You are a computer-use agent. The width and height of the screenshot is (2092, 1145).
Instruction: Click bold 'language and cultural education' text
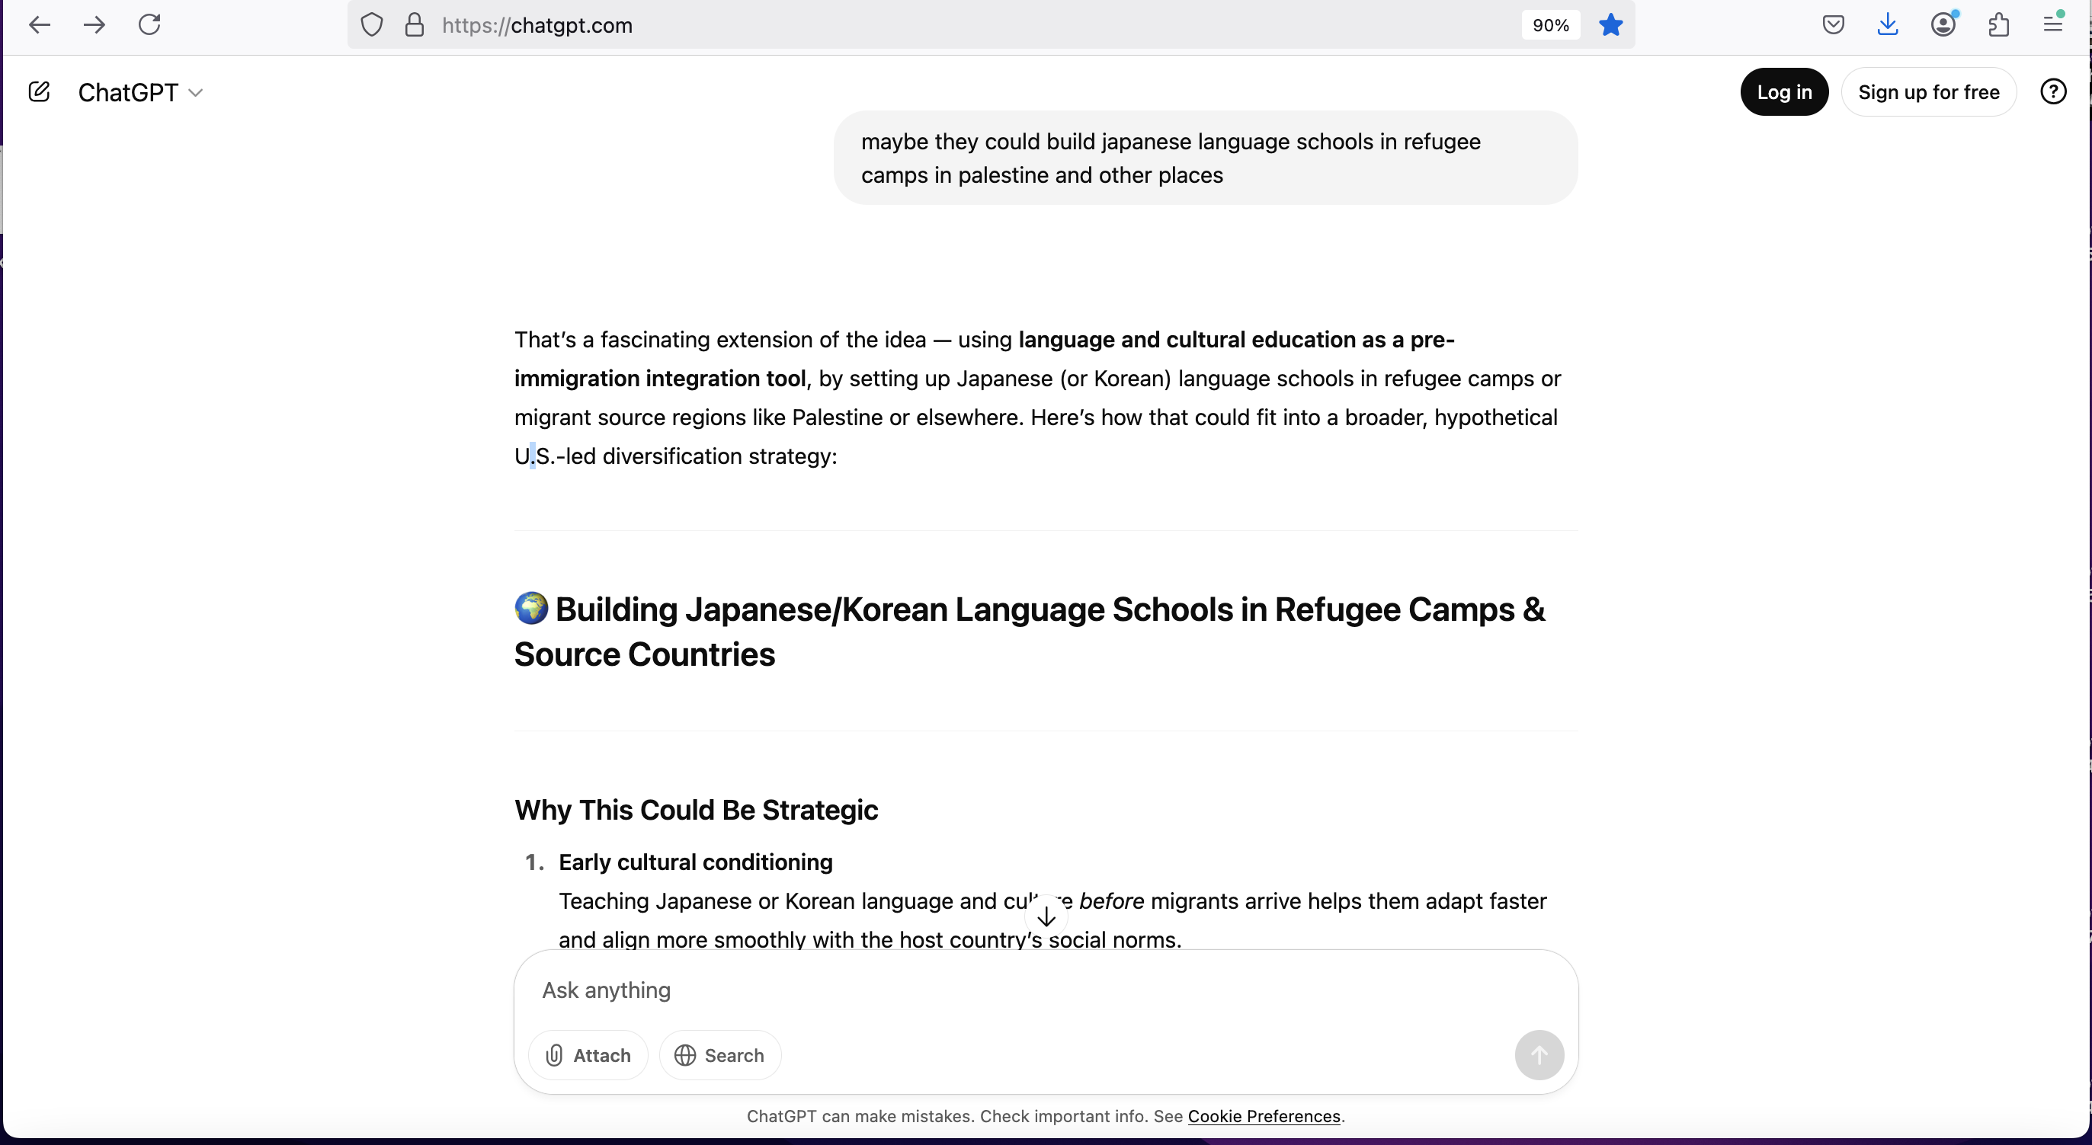[x=1188, y=340]
